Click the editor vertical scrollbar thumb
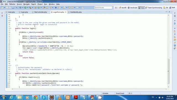The width and height of the screenshot is (177, 100). pos(168,71)
